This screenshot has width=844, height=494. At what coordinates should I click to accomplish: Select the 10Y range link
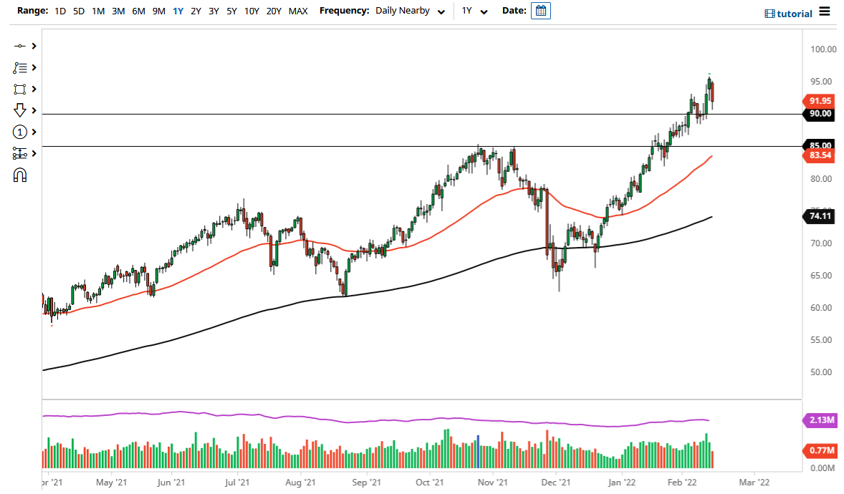point(251,11)
